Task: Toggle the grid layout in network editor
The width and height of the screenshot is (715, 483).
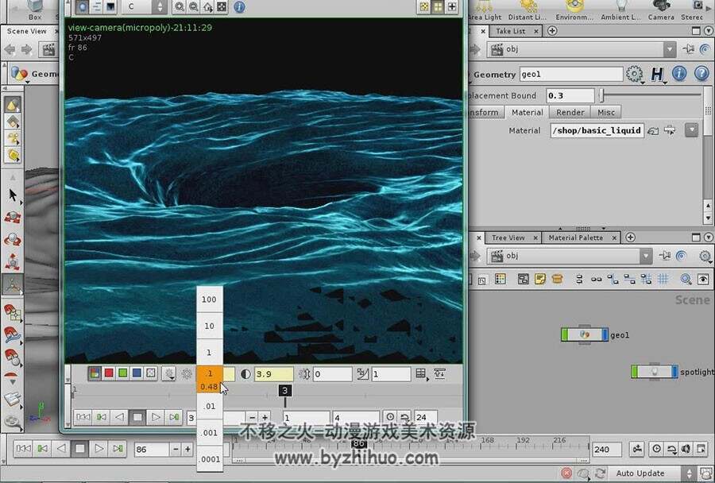Action: tap(663, 279)
